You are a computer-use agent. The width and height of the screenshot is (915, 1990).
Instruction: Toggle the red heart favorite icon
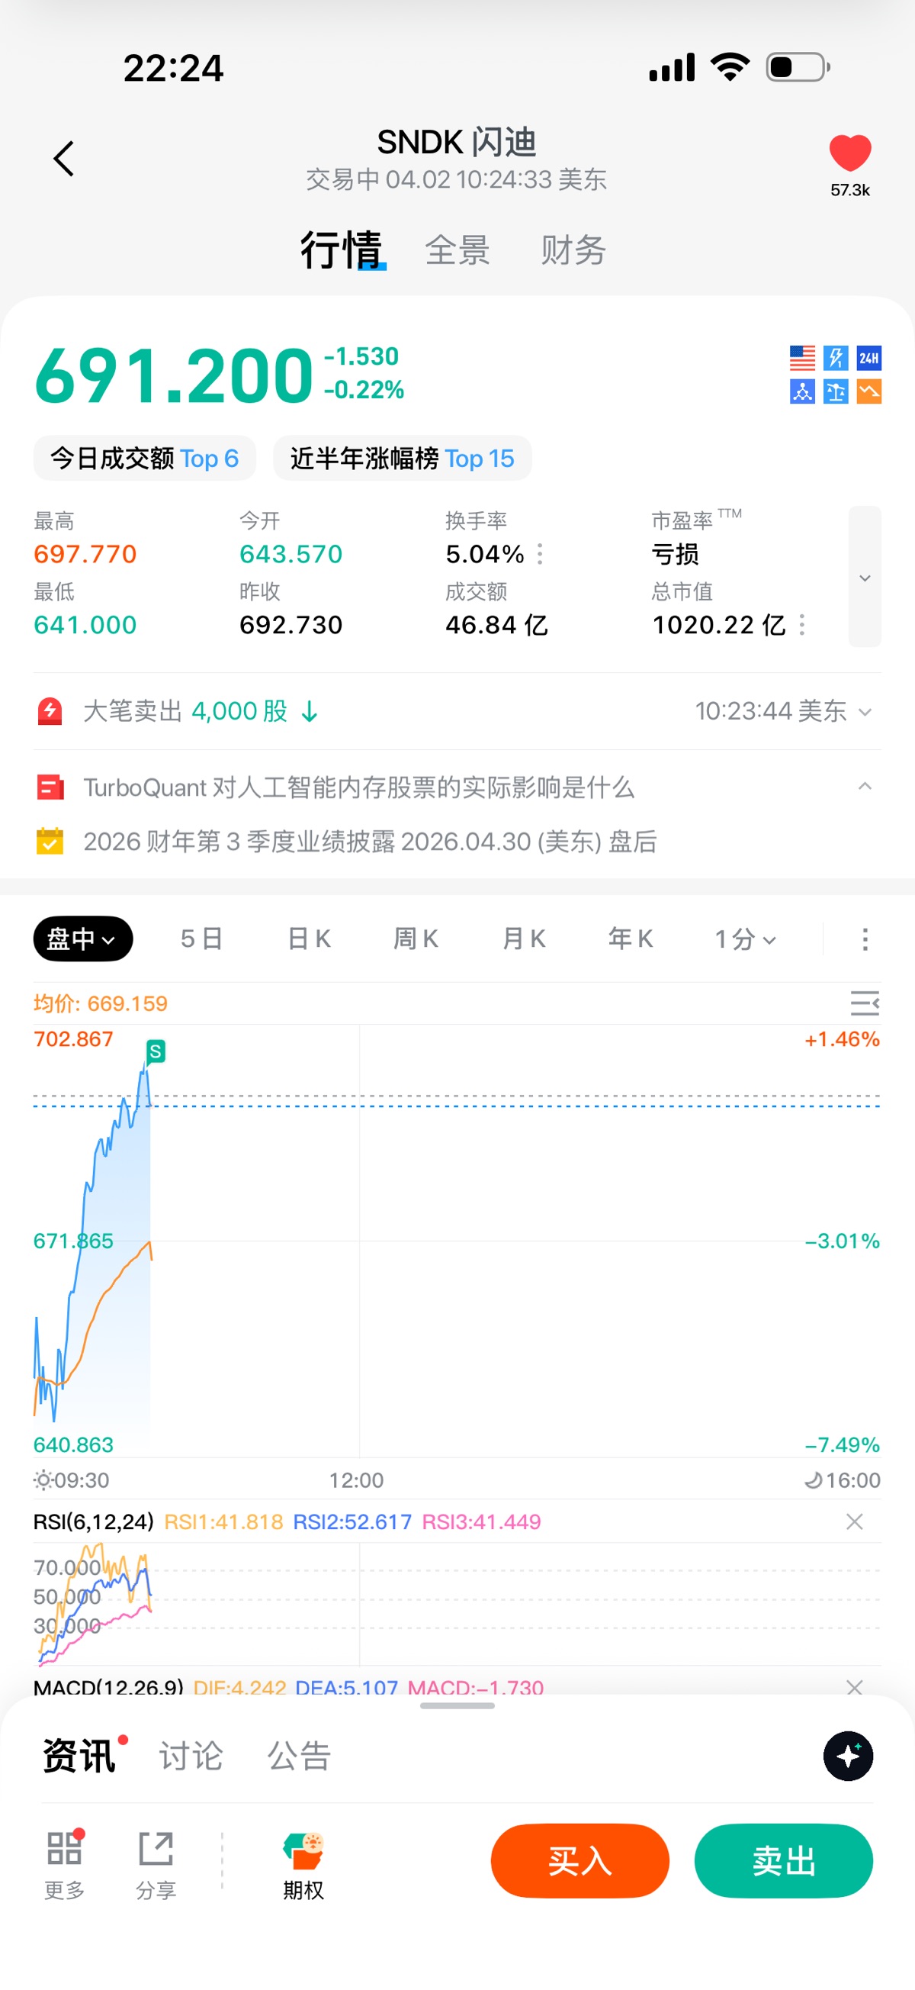pyautogui.click(x=849, y=153)
